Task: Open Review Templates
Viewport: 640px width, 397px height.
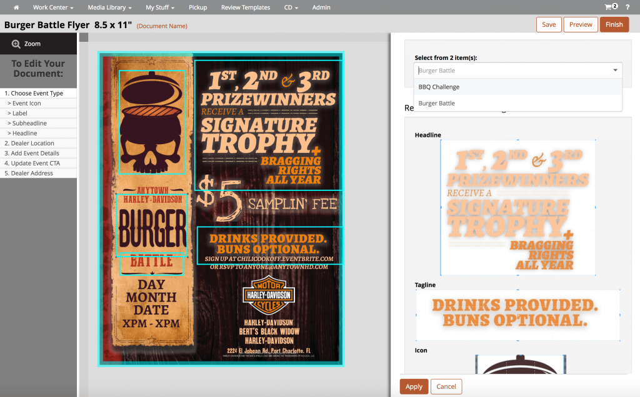Action: click(x=246, y=7)
